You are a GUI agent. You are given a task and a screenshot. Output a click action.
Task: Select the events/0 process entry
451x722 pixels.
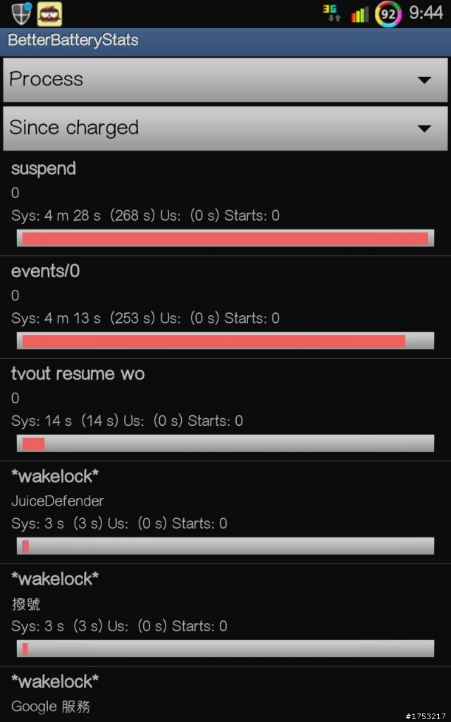tap(225, 307)
